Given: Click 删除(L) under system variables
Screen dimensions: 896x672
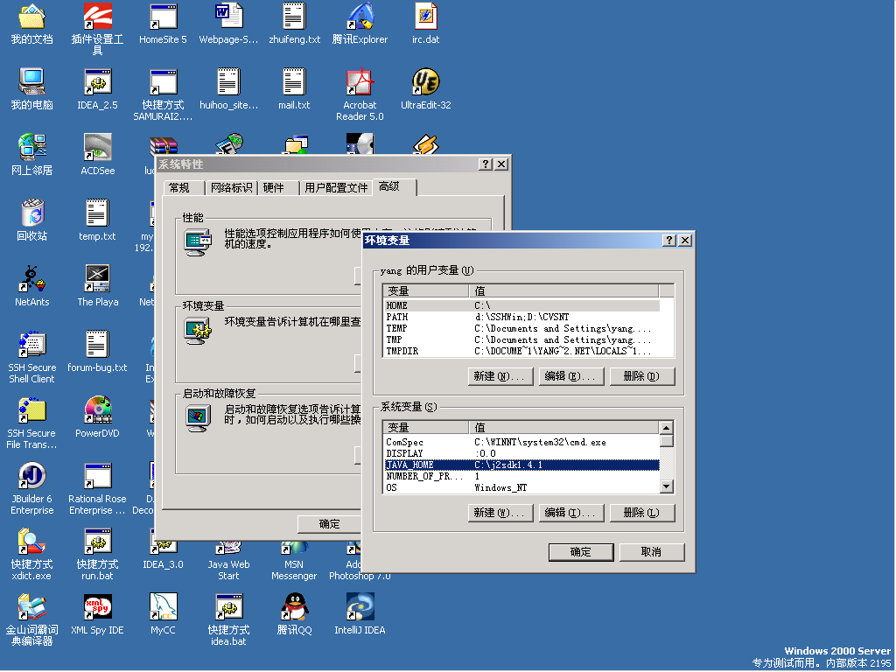Looking at the screenshot, I should pos(642,513).
